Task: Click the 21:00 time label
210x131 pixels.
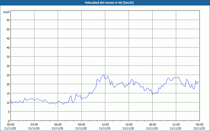Action: (x=176, y=125)
